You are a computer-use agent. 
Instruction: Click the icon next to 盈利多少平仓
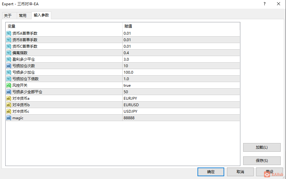[9, 59]
